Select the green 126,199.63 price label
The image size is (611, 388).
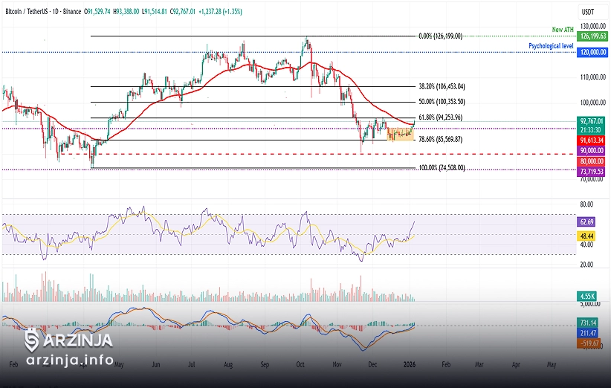592,36
